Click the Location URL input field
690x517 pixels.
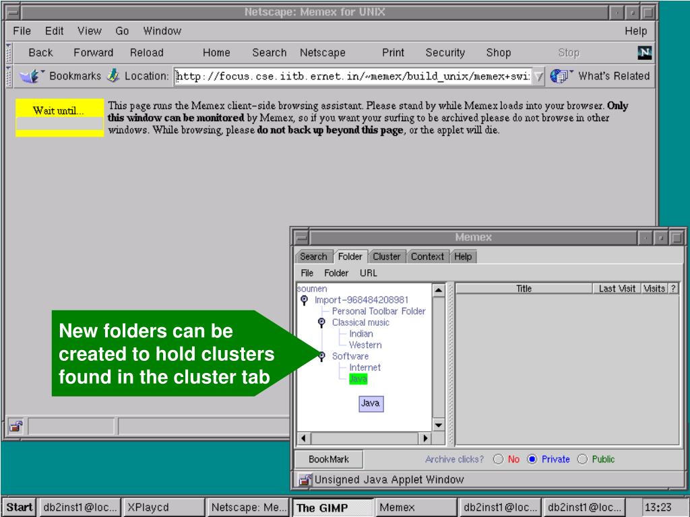pyautogui.click(x=352, y=77)
